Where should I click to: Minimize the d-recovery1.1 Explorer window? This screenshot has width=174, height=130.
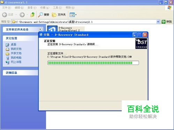point(161,2)
